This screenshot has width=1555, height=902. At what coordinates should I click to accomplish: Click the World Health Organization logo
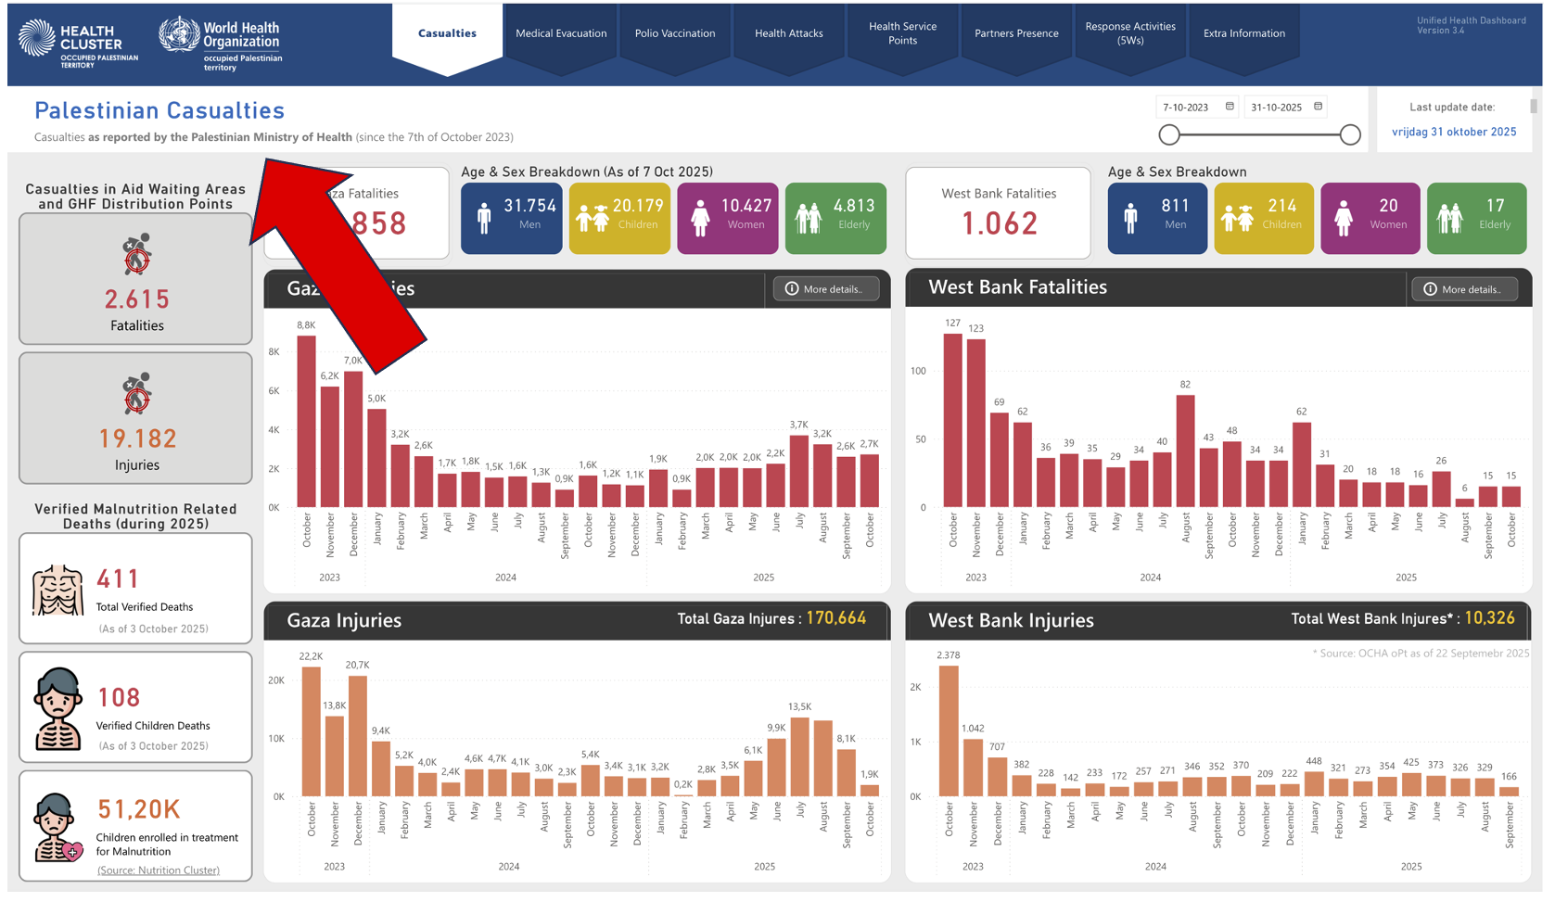(220, 44)
